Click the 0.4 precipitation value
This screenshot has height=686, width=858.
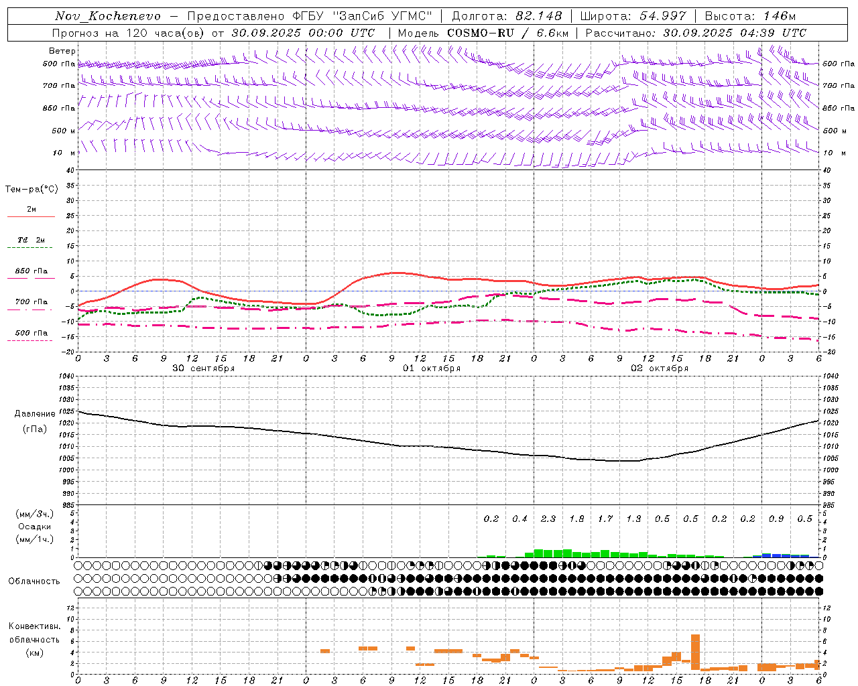point(519,519)
